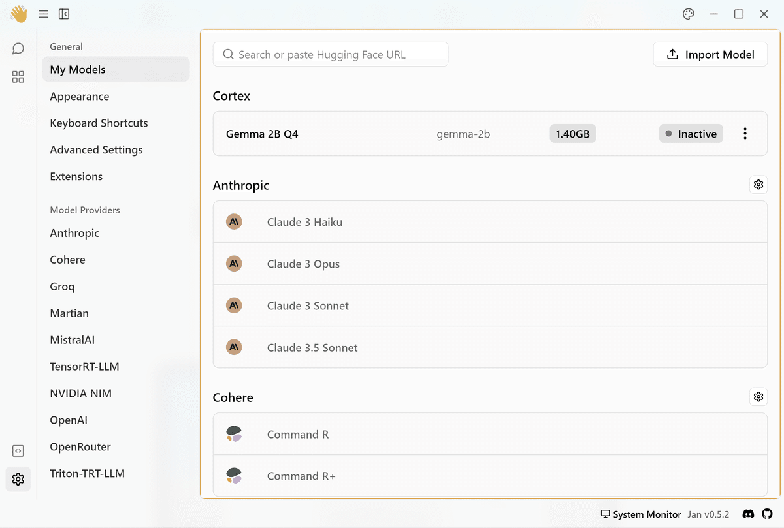This screenshot has height=528, width=784.
Task: Open Gemma 2B Q4 more options menu
Action: point(745,134)
